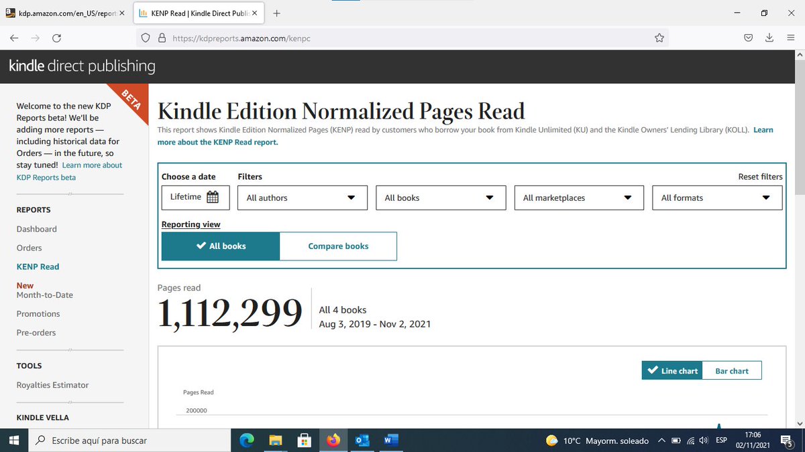Open Firefox downloads arrow icon
The height and width of the screenshot is (452, 805).
(769, 38)
